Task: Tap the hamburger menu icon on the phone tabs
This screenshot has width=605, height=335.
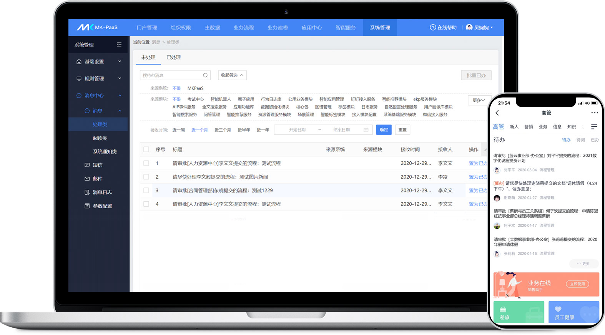Action: pos(594,127)
